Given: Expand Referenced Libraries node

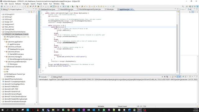Looking at the screenshot, I should coord(3,67).
